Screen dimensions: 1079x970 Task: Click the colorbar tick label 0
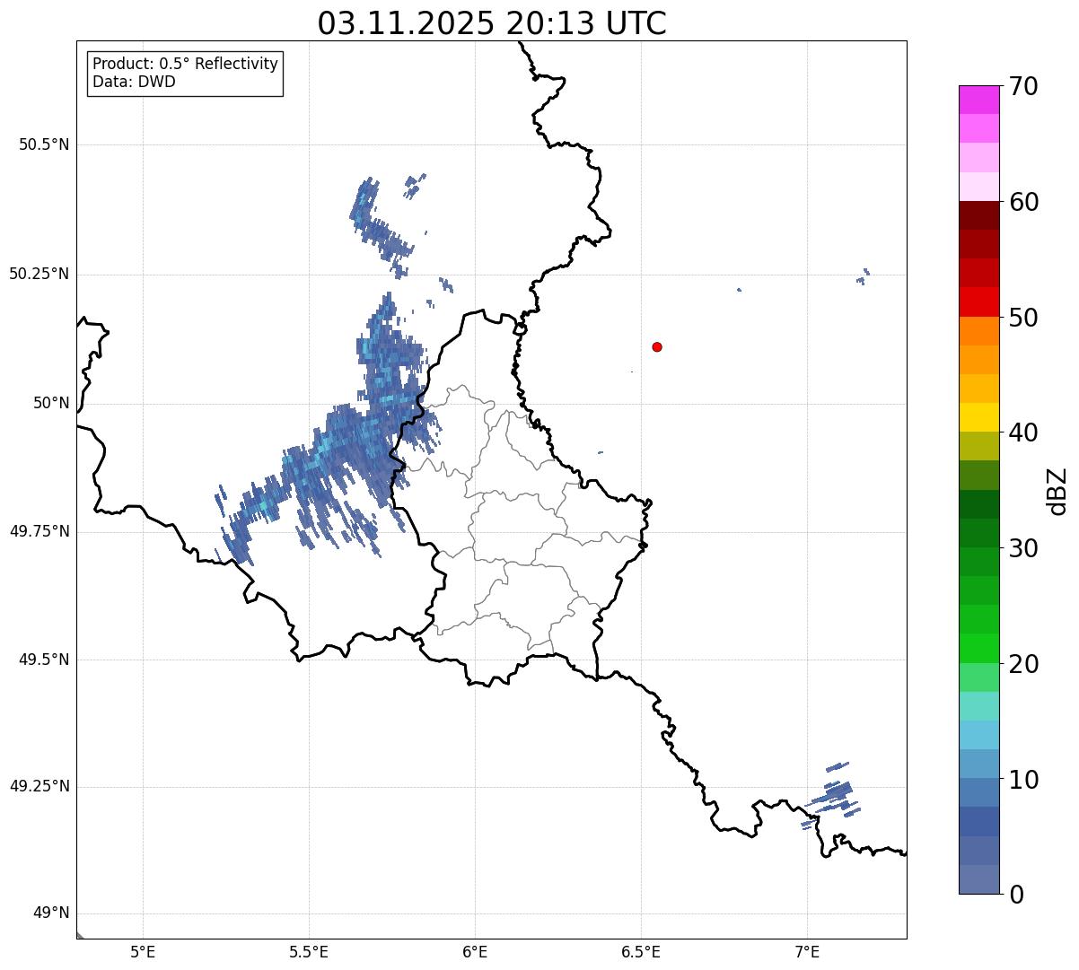pyautogui.click(x=1016, y=895)
